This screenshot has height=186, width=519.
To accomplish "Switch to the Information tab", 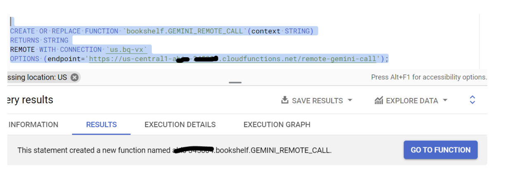I will 33,125.
